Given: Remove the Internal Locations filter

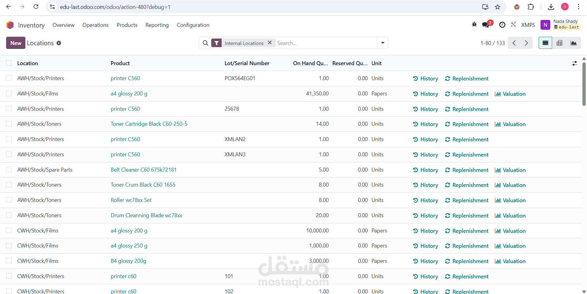Looking at the screenshot, I should pos(270,43).
